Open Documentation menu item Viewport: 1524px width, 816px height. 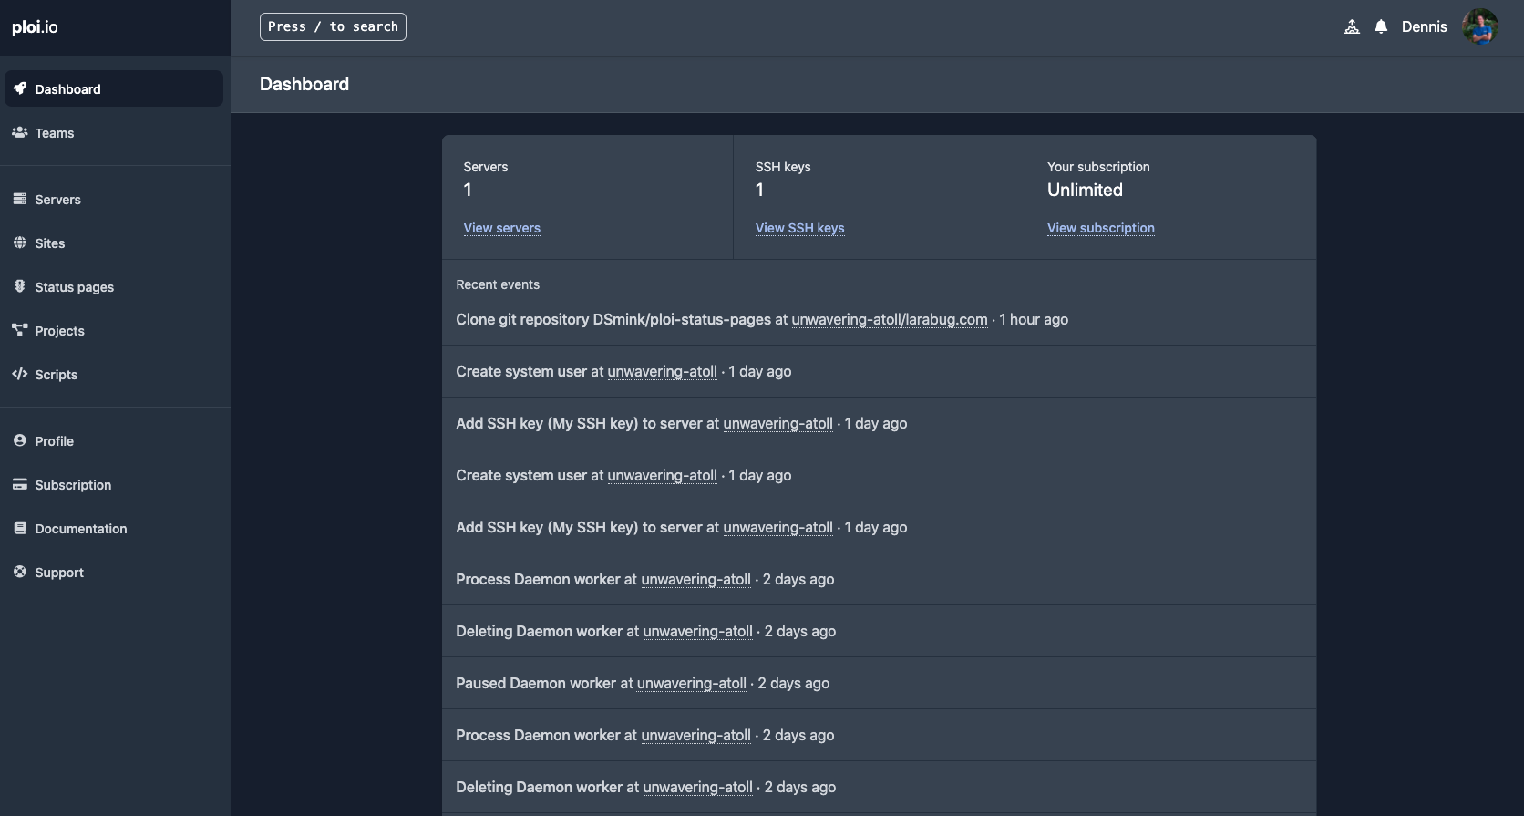114,529
